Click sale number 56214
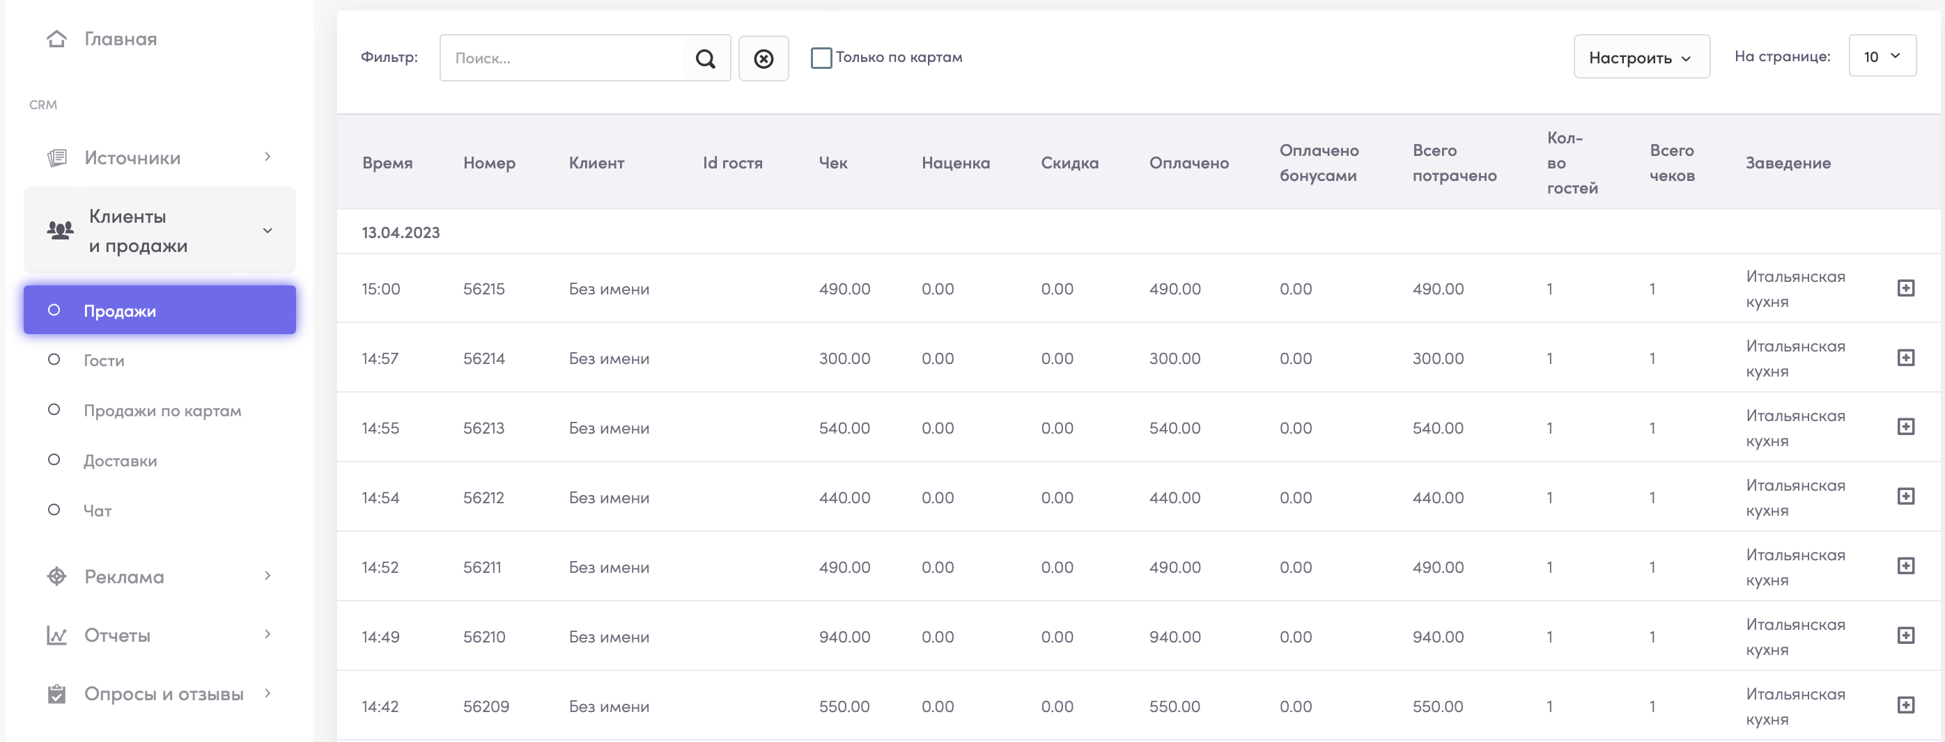1945x742 pixels. [483, 358]
